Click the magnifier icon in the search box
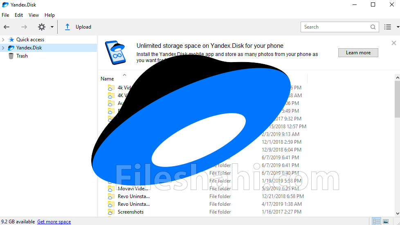 (x=373, y=27)
